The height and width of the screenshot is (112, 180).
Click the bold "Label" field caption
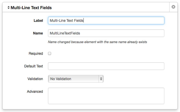pos(38,21)
